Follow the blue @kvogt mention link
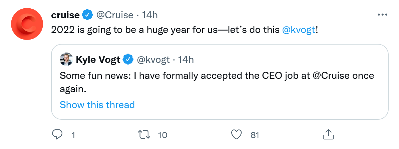 click(298, 30)
